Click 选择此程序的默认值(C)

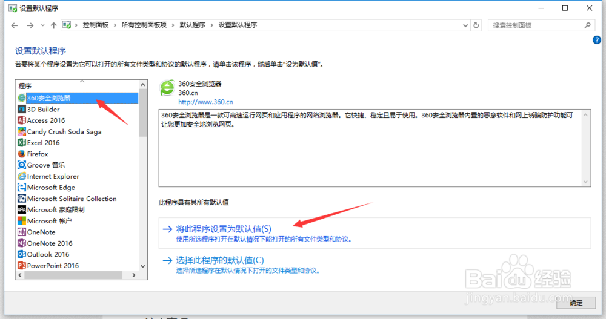[x=220, y=260]
